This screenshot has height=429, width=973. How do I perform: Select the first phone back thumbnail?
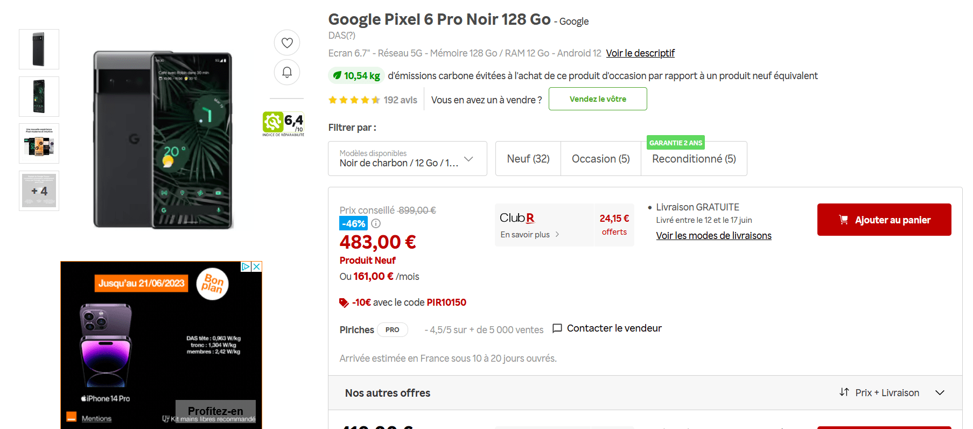(39, 50)
